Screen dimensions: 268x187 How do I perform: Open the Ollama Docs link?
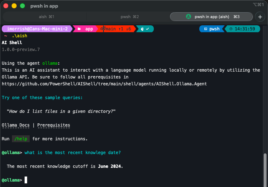[x=16, y=125]
